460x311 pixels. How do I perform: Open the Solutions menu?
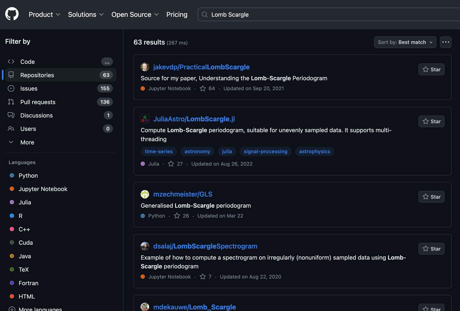pos(86,14)
